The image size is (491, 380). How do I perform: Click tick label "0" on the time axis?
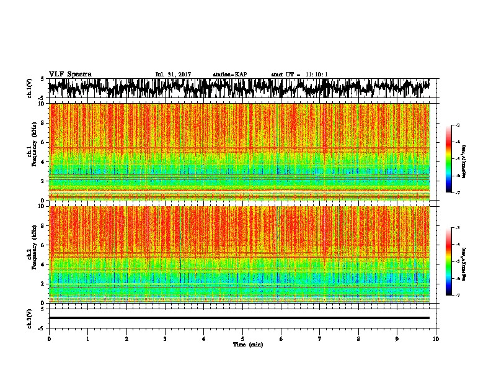(49, 339)
